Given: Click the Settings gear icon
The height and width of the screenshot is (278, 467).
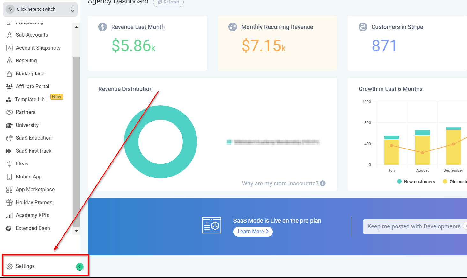Looking at the screenshot, I should click(9, 266).
